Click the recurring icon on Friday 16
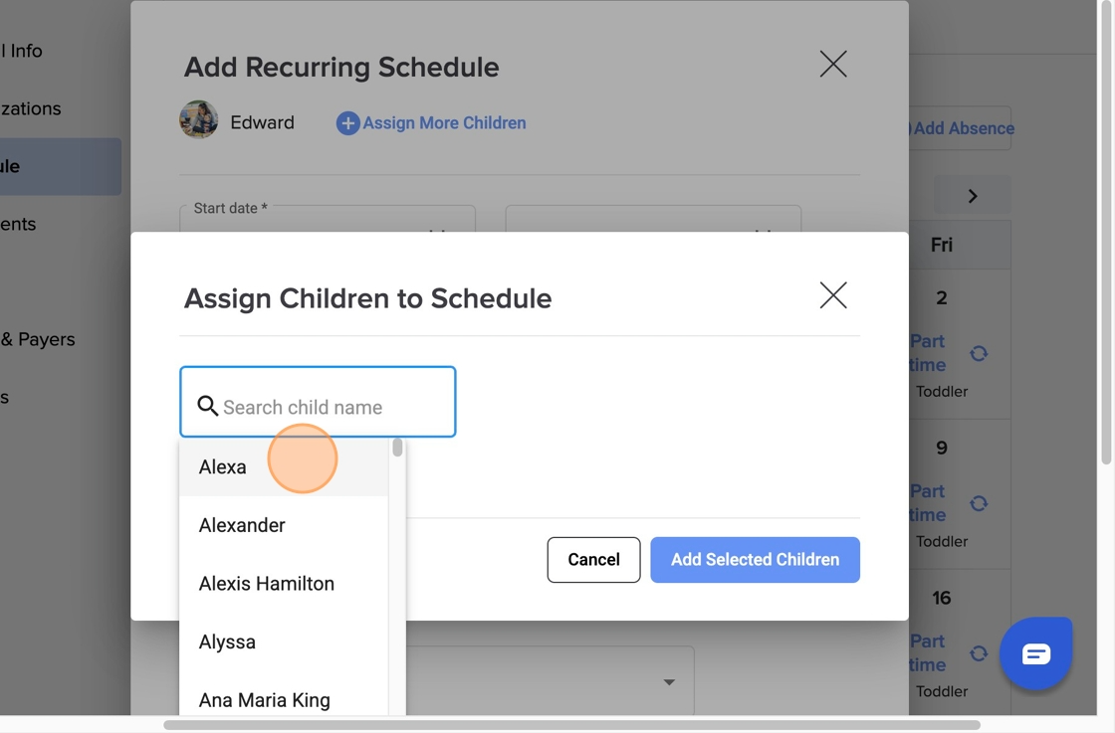Image resolution: width=1115 pixels, height=733 pixels. coord(979,652)
